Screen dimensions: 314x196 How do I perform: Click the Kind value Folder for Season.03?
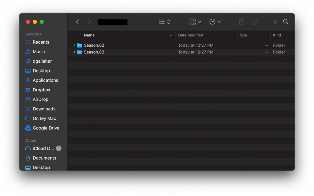[279, 52]
